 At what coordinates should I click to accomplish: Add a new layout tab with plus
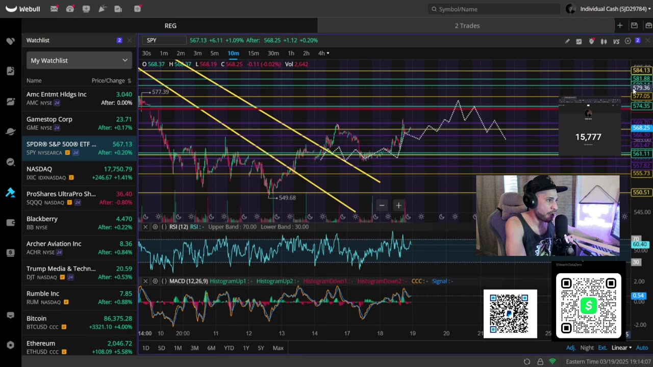point(620,25)
